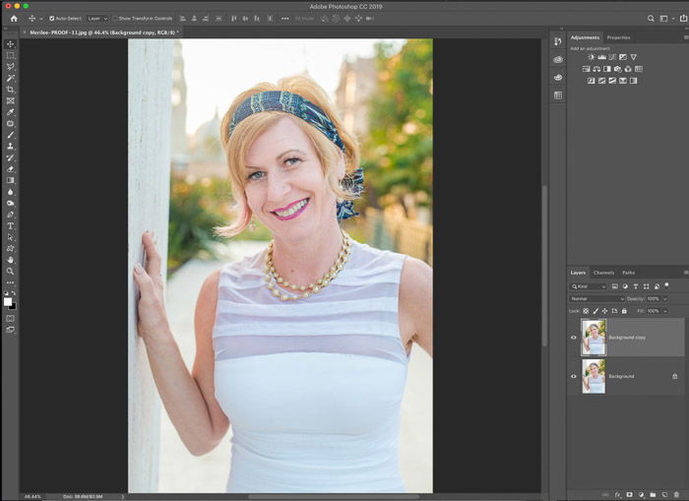The height and width of the screenshot is (501, 689).
Task: Open the Move tool preset picker arrow
Action: (x=41, y=19)
